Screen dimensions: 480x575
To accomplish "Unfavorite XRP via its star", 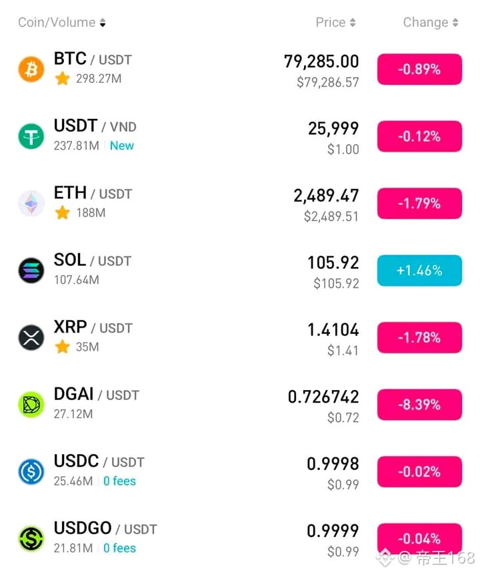I will click(x=62, y=347).
